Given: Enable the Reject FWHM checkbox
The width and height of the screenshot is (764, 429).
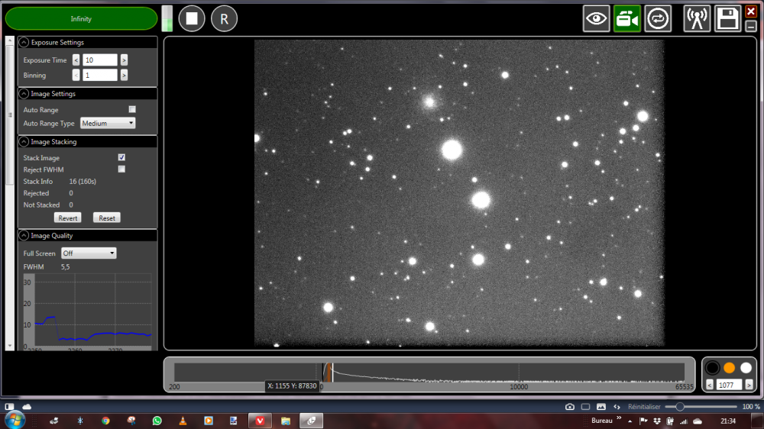Looking at the screenshot, I should click(x=121, y=169).
